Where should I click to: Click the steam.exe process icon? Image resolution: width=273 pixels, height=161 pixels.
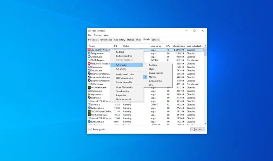pyautogui.click(x=89, y=98)
